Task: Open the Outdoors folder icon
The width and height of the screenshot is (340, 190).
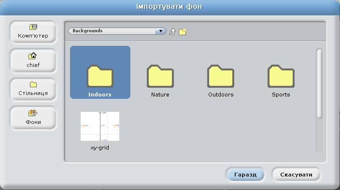Action: tap(221, 76)
